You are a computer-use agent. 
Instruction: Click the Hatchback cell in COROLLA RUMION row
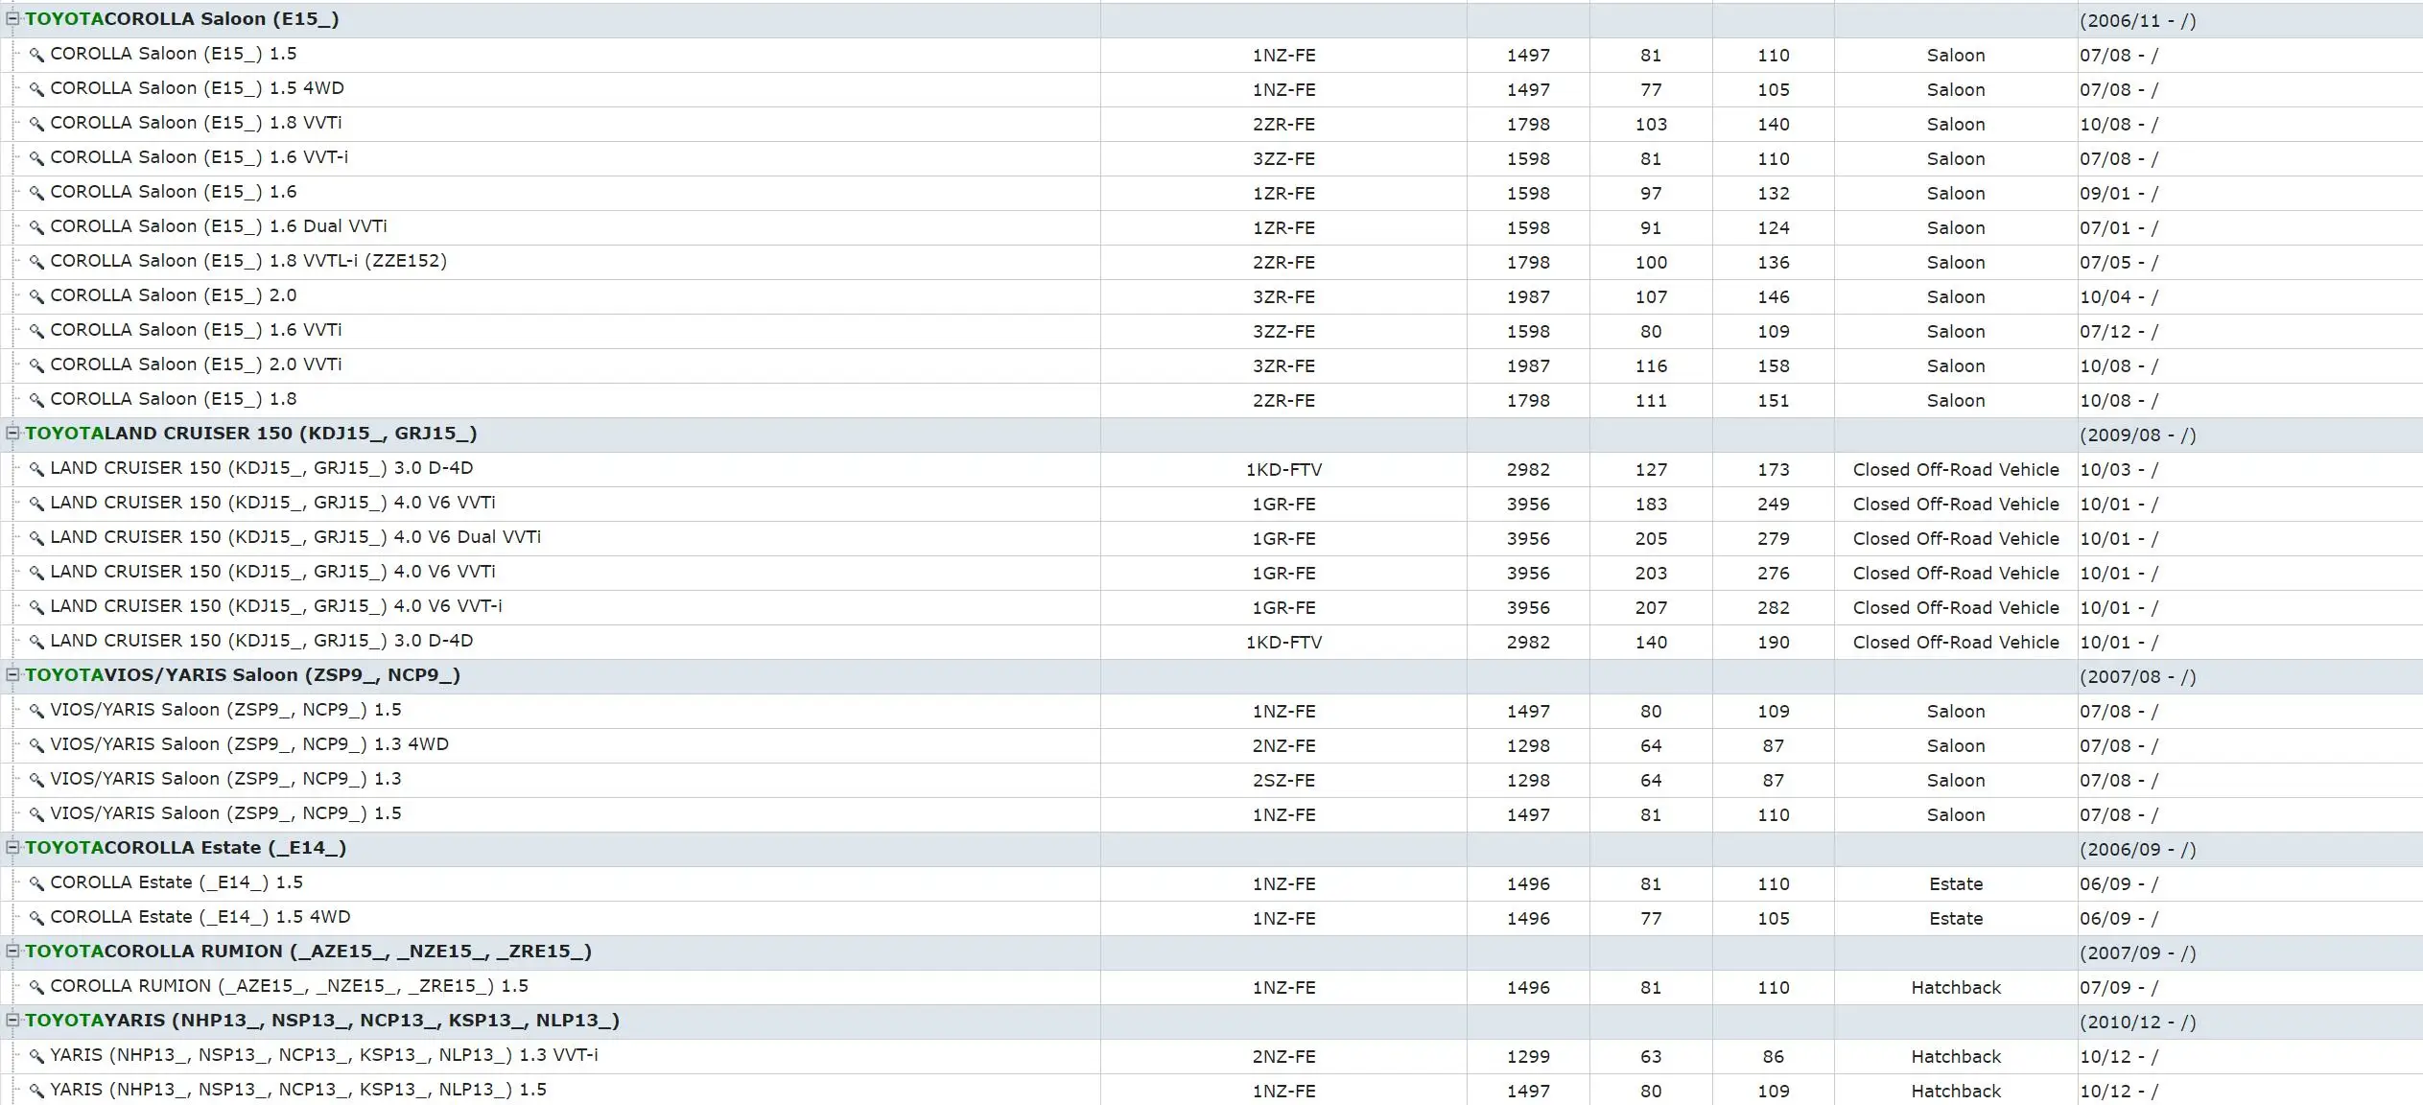tap(1956, 988)
